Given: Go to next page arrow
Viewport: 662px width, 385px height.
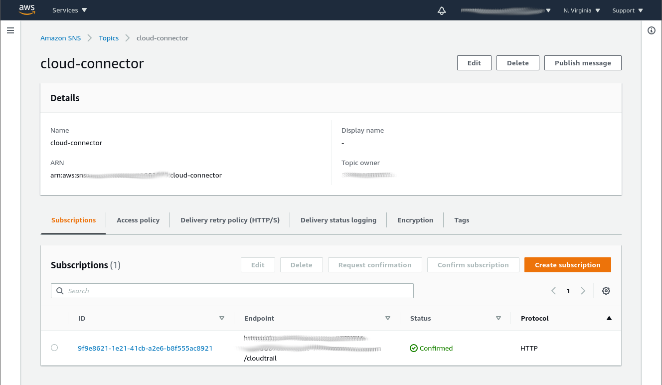Looking at the screenshot, I should click(x=583, y=291).
